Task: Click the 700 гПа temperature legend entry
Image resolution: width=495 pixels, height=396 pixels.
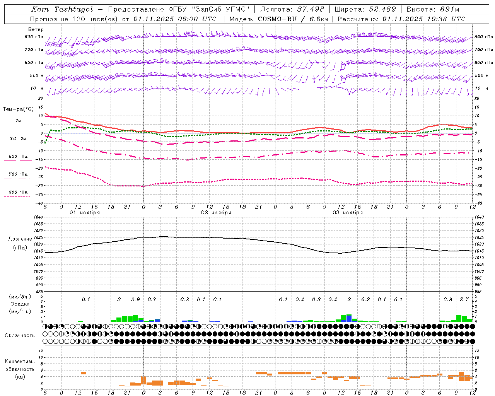Action: [18, 174]
